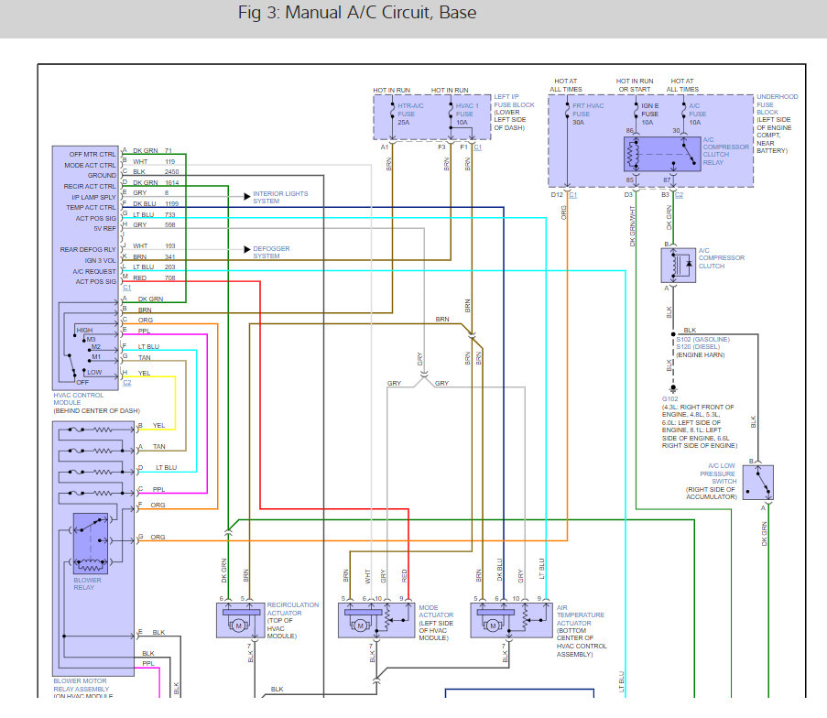This screenshot has height=718, width=827.
Task: Open the C2 connector link beside terminal B3
Action: click(x=679, y=195)
